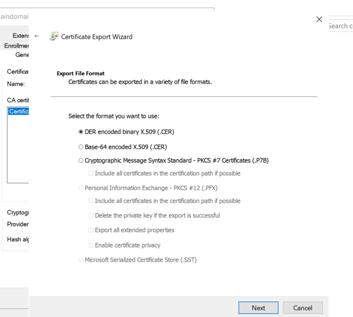Viewport: 353px width, 317px height.
Task: Check Include all certificates under PKCS #12
Action: (91, 201)
